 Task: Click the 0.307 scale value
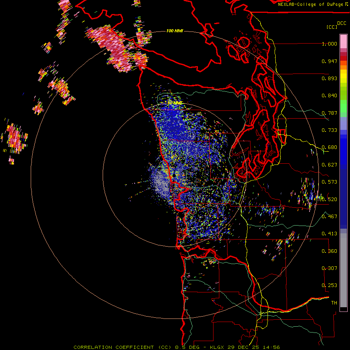click(x=329, y=268)
